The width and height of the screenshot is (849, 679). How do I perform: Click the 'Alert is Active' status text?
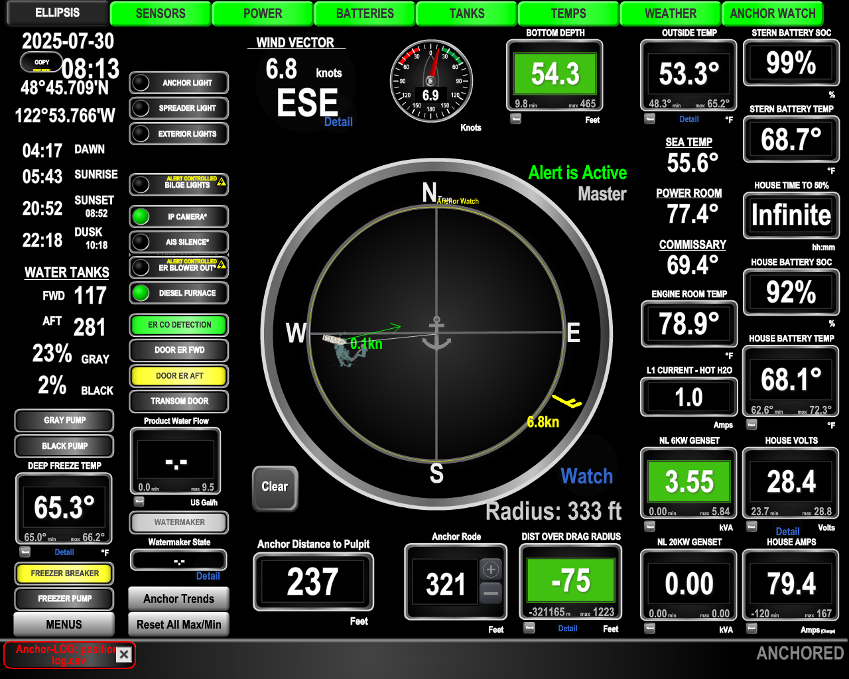tap(577, 173)
